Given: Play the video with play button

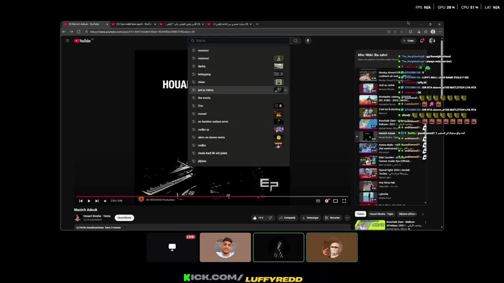Looking at the screenshot, I should 89,201.
